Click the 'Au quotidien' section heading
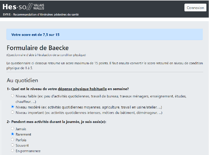This screenshot has height=155, width=209. click(23, 80)
